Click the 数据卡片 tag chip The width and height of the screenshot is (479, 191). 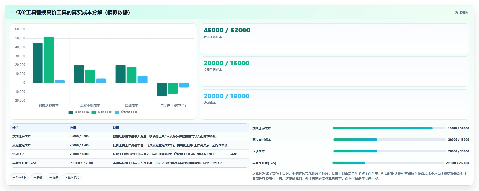(x=72, y=177)
